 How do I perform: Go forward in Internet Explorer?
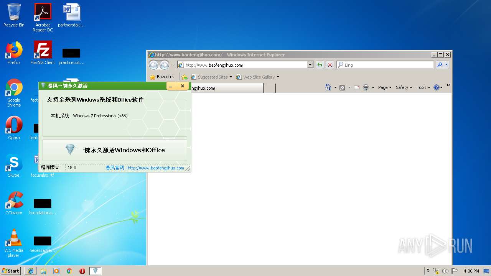164,65
